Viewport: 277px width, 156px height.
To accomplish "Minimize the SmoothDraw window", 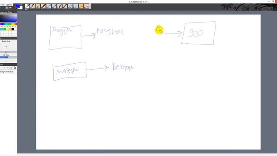I will 269,1.
